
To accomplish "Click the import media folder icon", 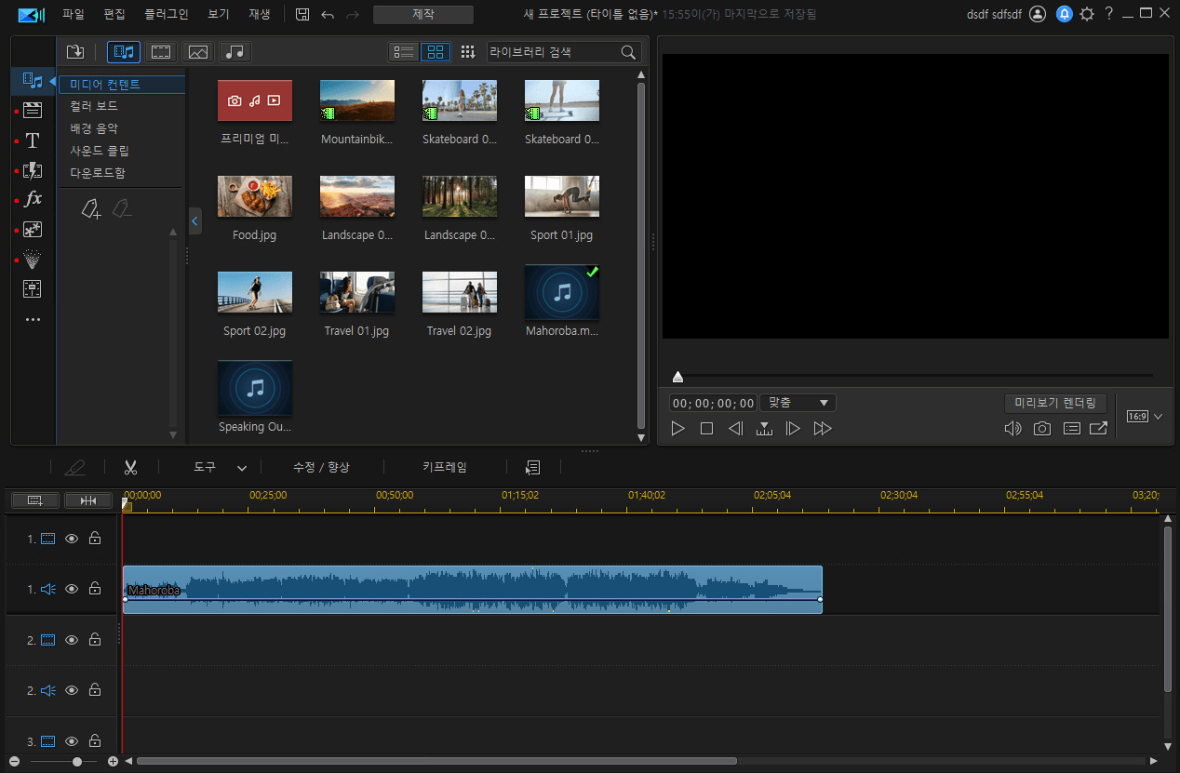I will [x=75, y=52].
